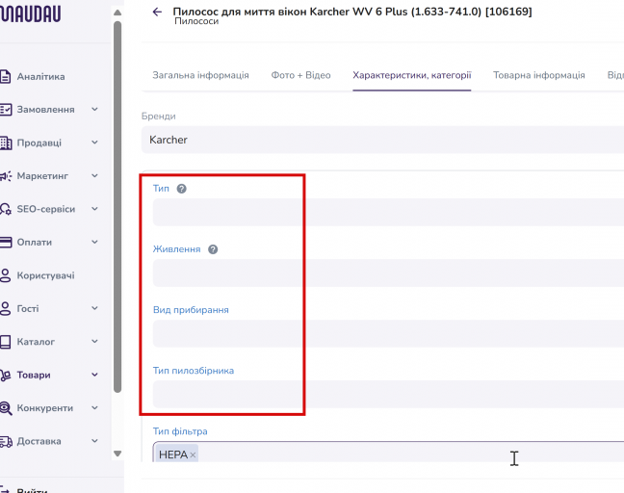Click the help icon beside Тип

click(x=181, y=189)
